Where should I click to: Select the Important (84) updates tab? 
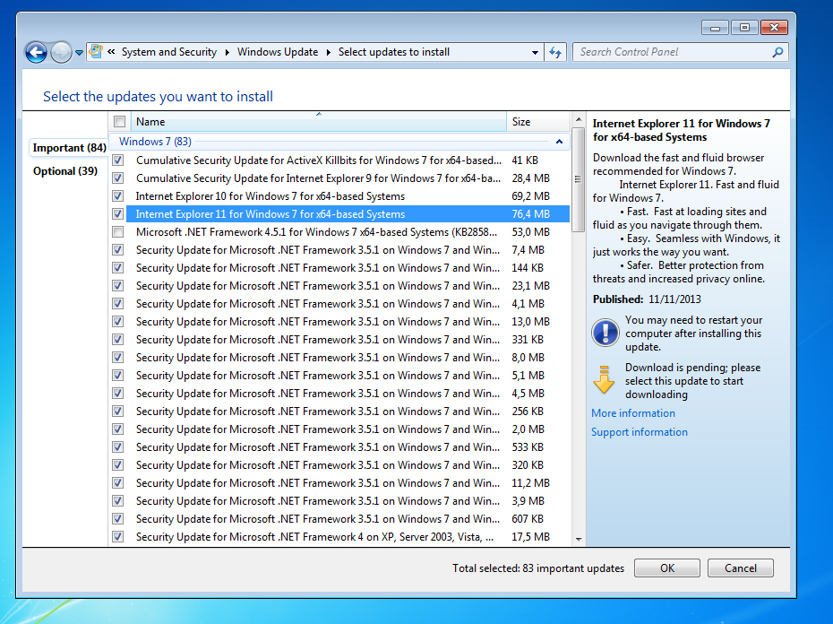69,148
